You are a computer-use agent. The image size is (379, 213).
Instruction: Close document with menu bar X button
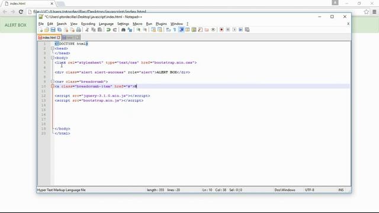click(348, 24)
